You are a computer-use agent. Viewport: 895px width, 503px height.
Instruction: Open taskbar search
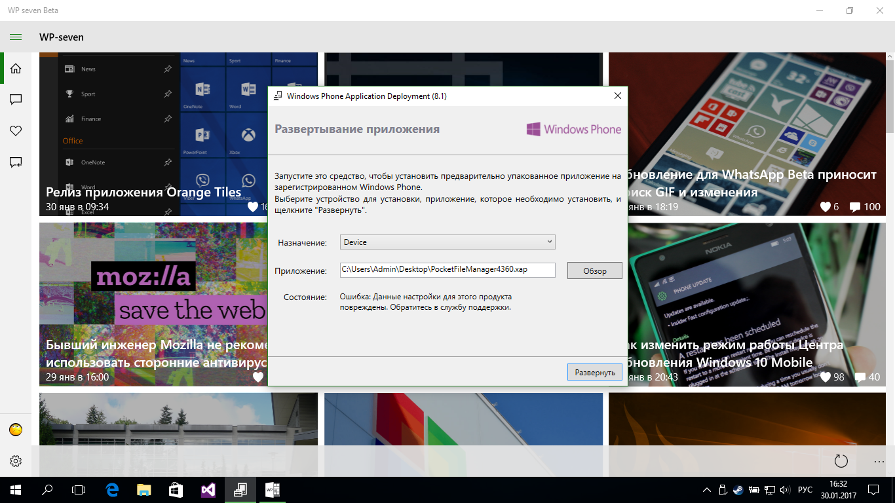coord(47,489)
